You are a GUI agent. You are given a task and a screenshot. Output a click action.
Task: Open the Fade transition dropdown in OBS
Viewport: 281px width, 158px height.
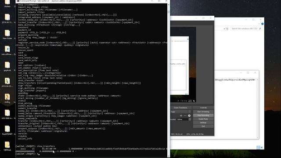[181, 112]
